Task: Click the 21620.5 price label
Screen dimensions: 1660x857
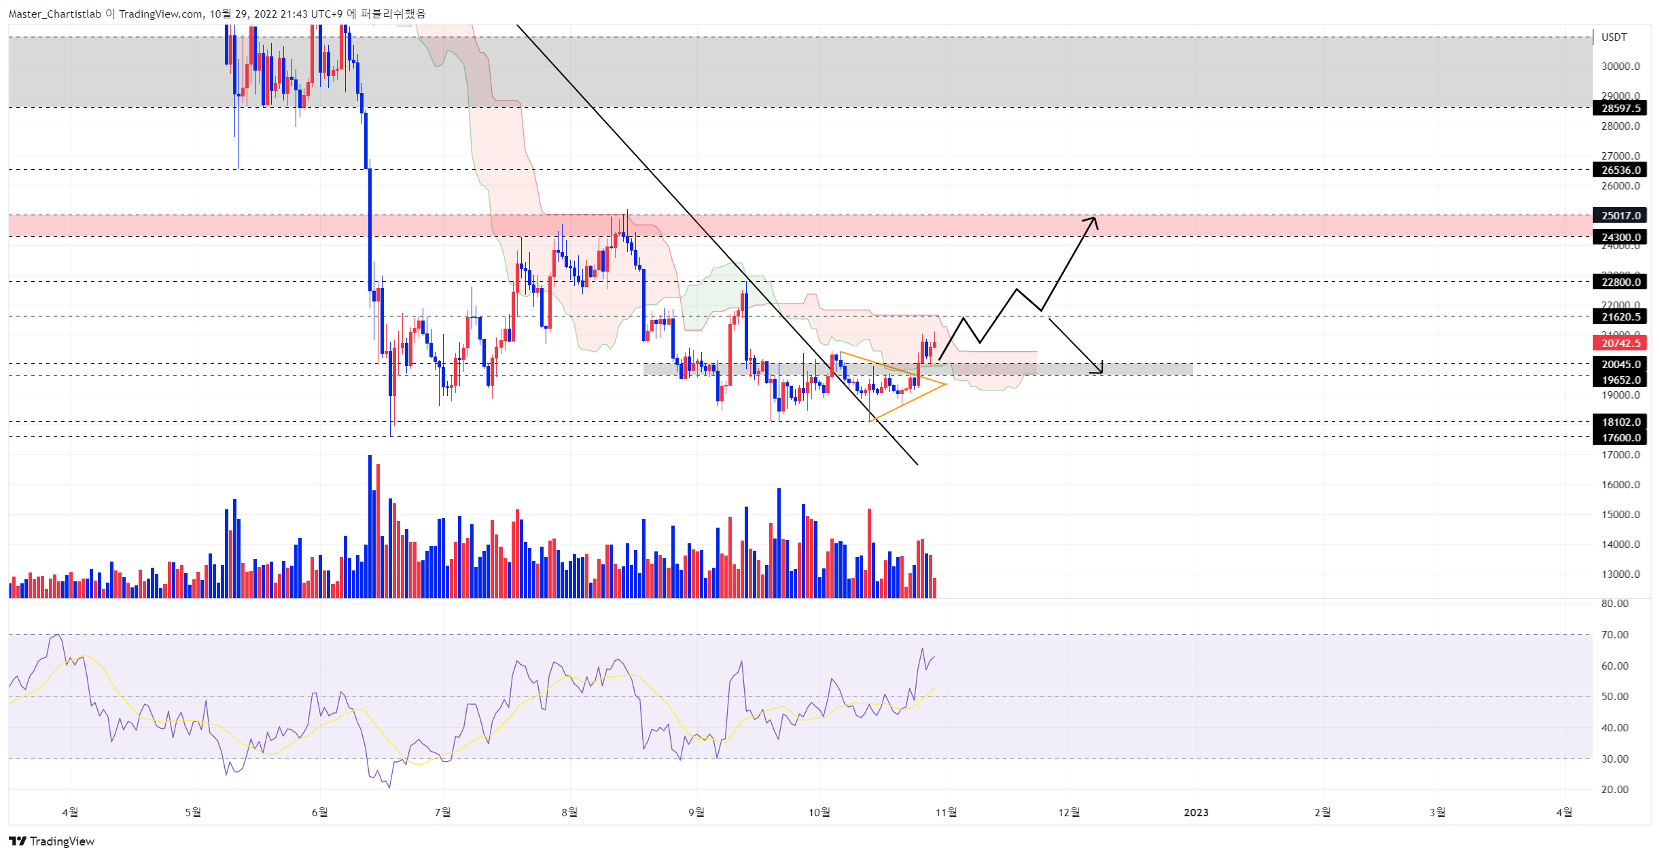Action: [x=1621, y=316]
